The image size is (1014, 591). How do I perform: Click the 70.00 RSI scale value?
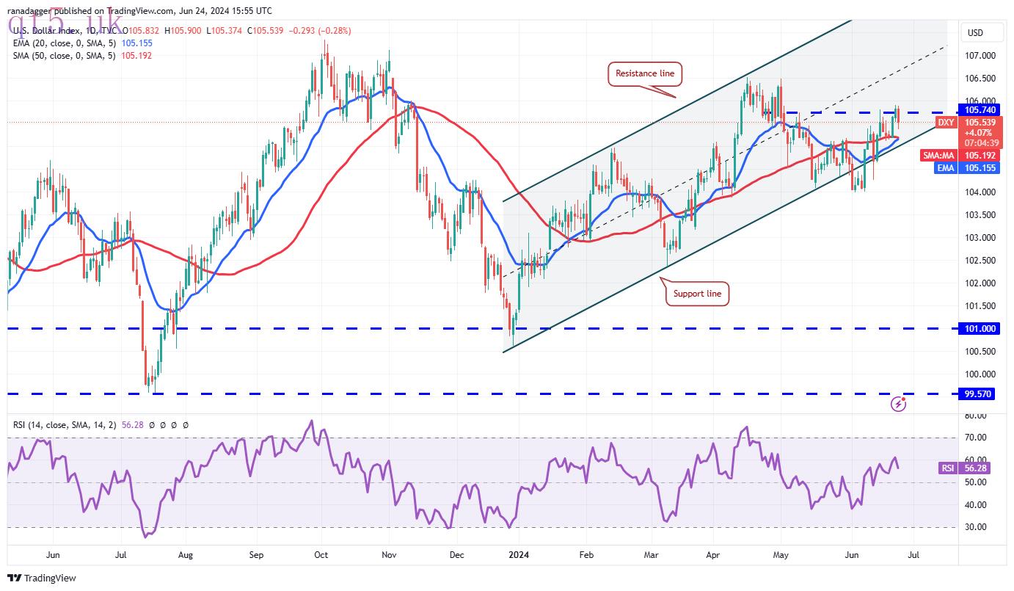click(x=976, y=438)
